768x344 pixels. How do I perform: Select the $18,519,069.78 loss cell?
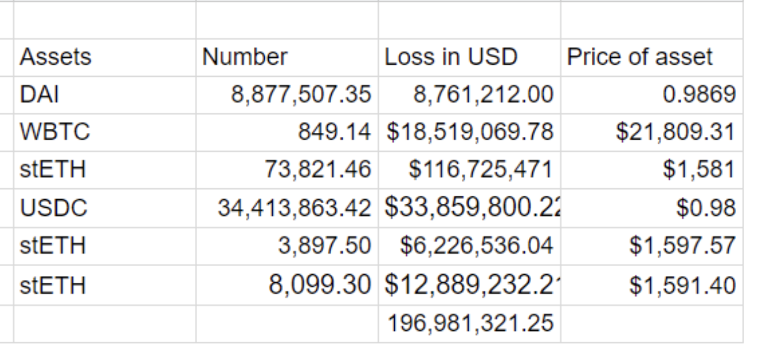point(469,133)
